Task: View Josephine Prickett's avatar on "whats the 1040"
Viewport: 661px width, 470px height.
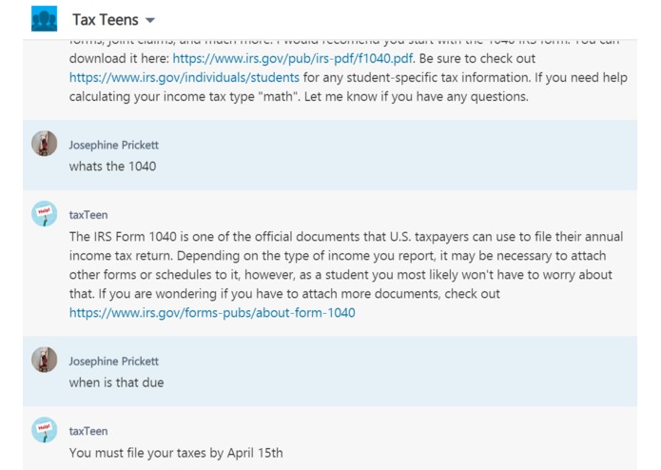Action: [45, 144]
